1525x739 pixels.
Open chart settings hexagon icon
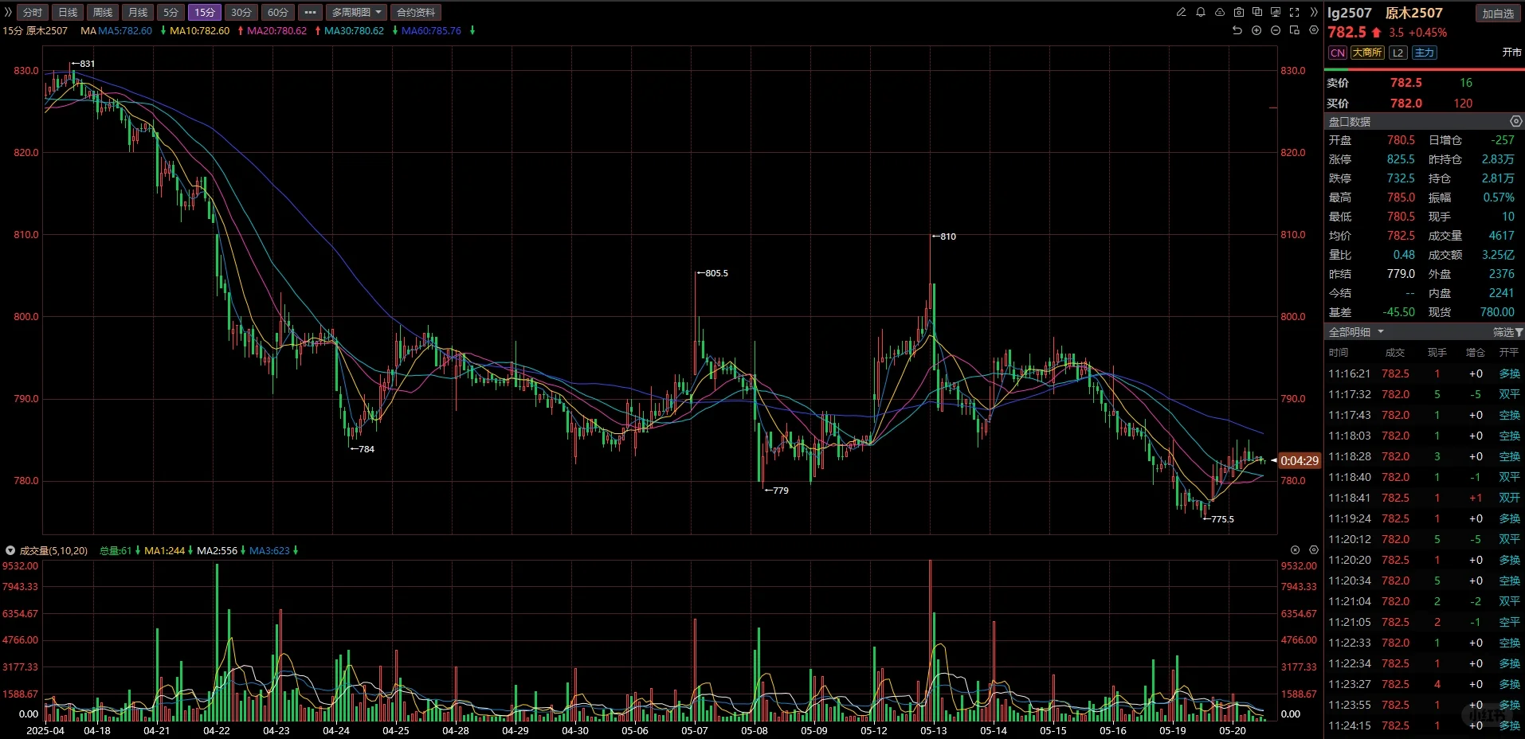(1314, 30)
